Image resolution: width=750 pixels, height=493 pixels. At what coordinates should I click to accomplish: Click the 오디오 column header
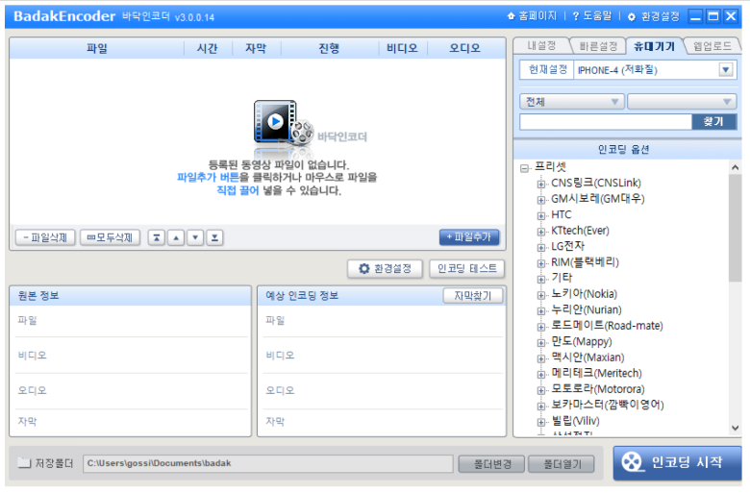[x=465, y=48]
